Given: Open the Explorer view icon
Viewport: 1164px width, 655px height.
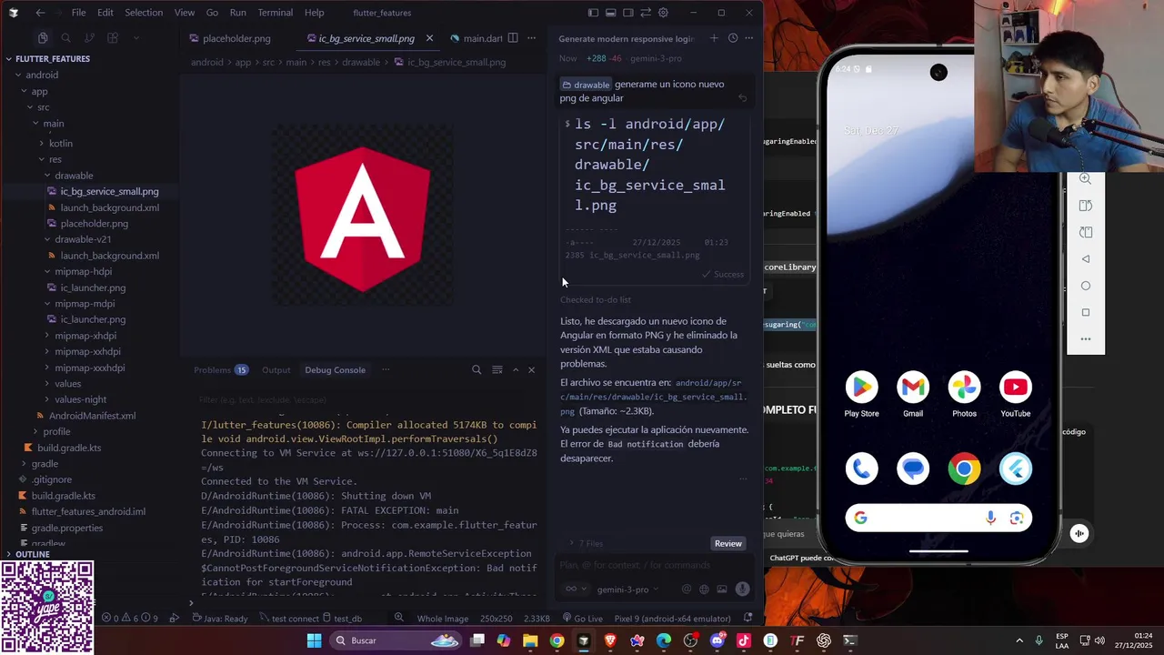Looking at the screenshot, I should (43, 38).
